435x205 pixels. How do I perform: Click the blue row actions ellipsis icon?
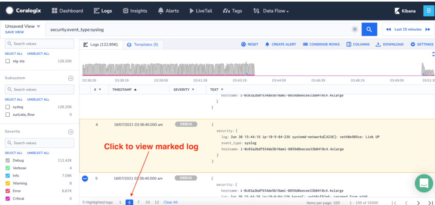click(85, 179)
